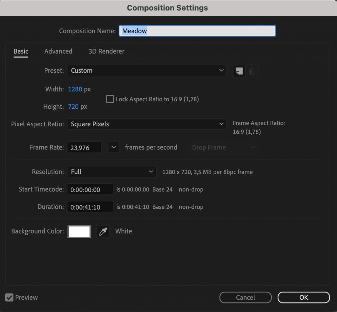
Task: Uncheck the Preview checkbox
Action: tap(10, 298)
